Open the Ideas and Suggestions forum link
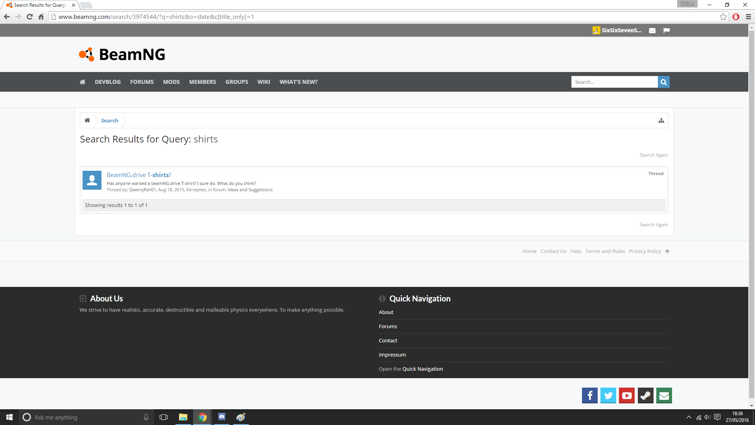 (250, 190)
